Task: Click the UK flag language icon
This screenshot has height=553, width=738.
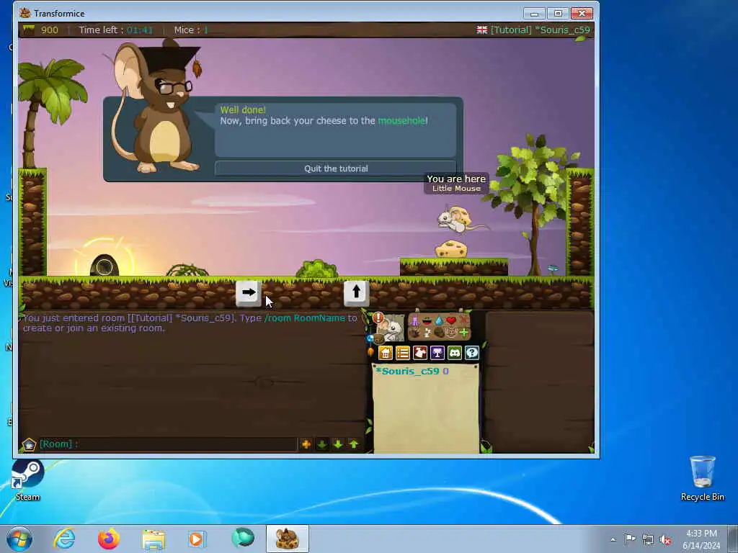Action: click(x=482, y=30)
